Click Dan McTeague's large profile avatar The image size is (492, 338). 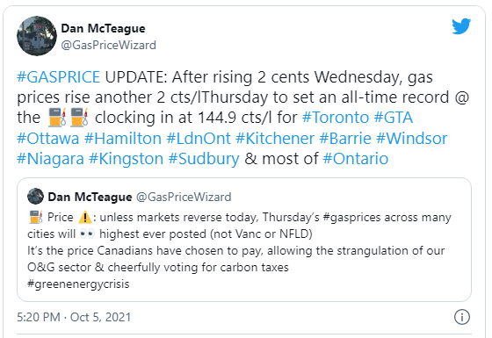coord(37,36)
